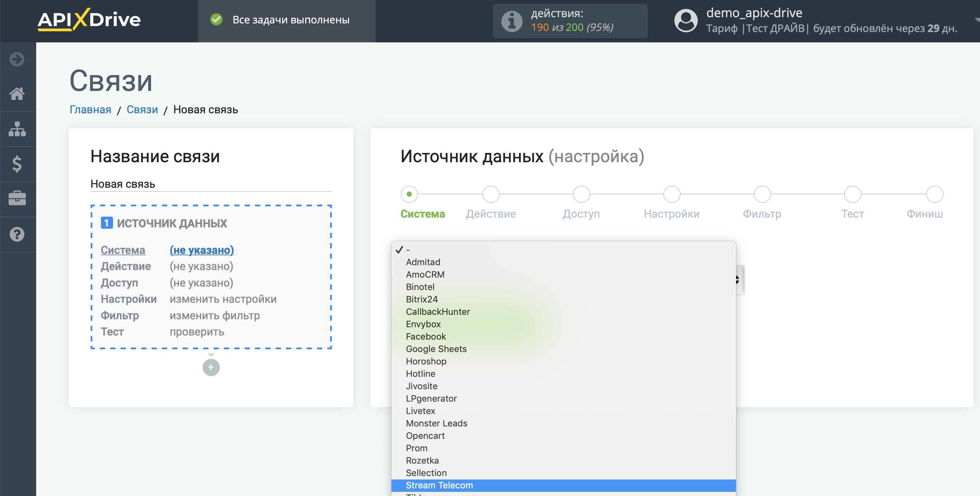Image resolution: width=980 pixels, height=496 pixels.
Task: Open the Главная breadcrumb link
Action: (x=90, y=110)
